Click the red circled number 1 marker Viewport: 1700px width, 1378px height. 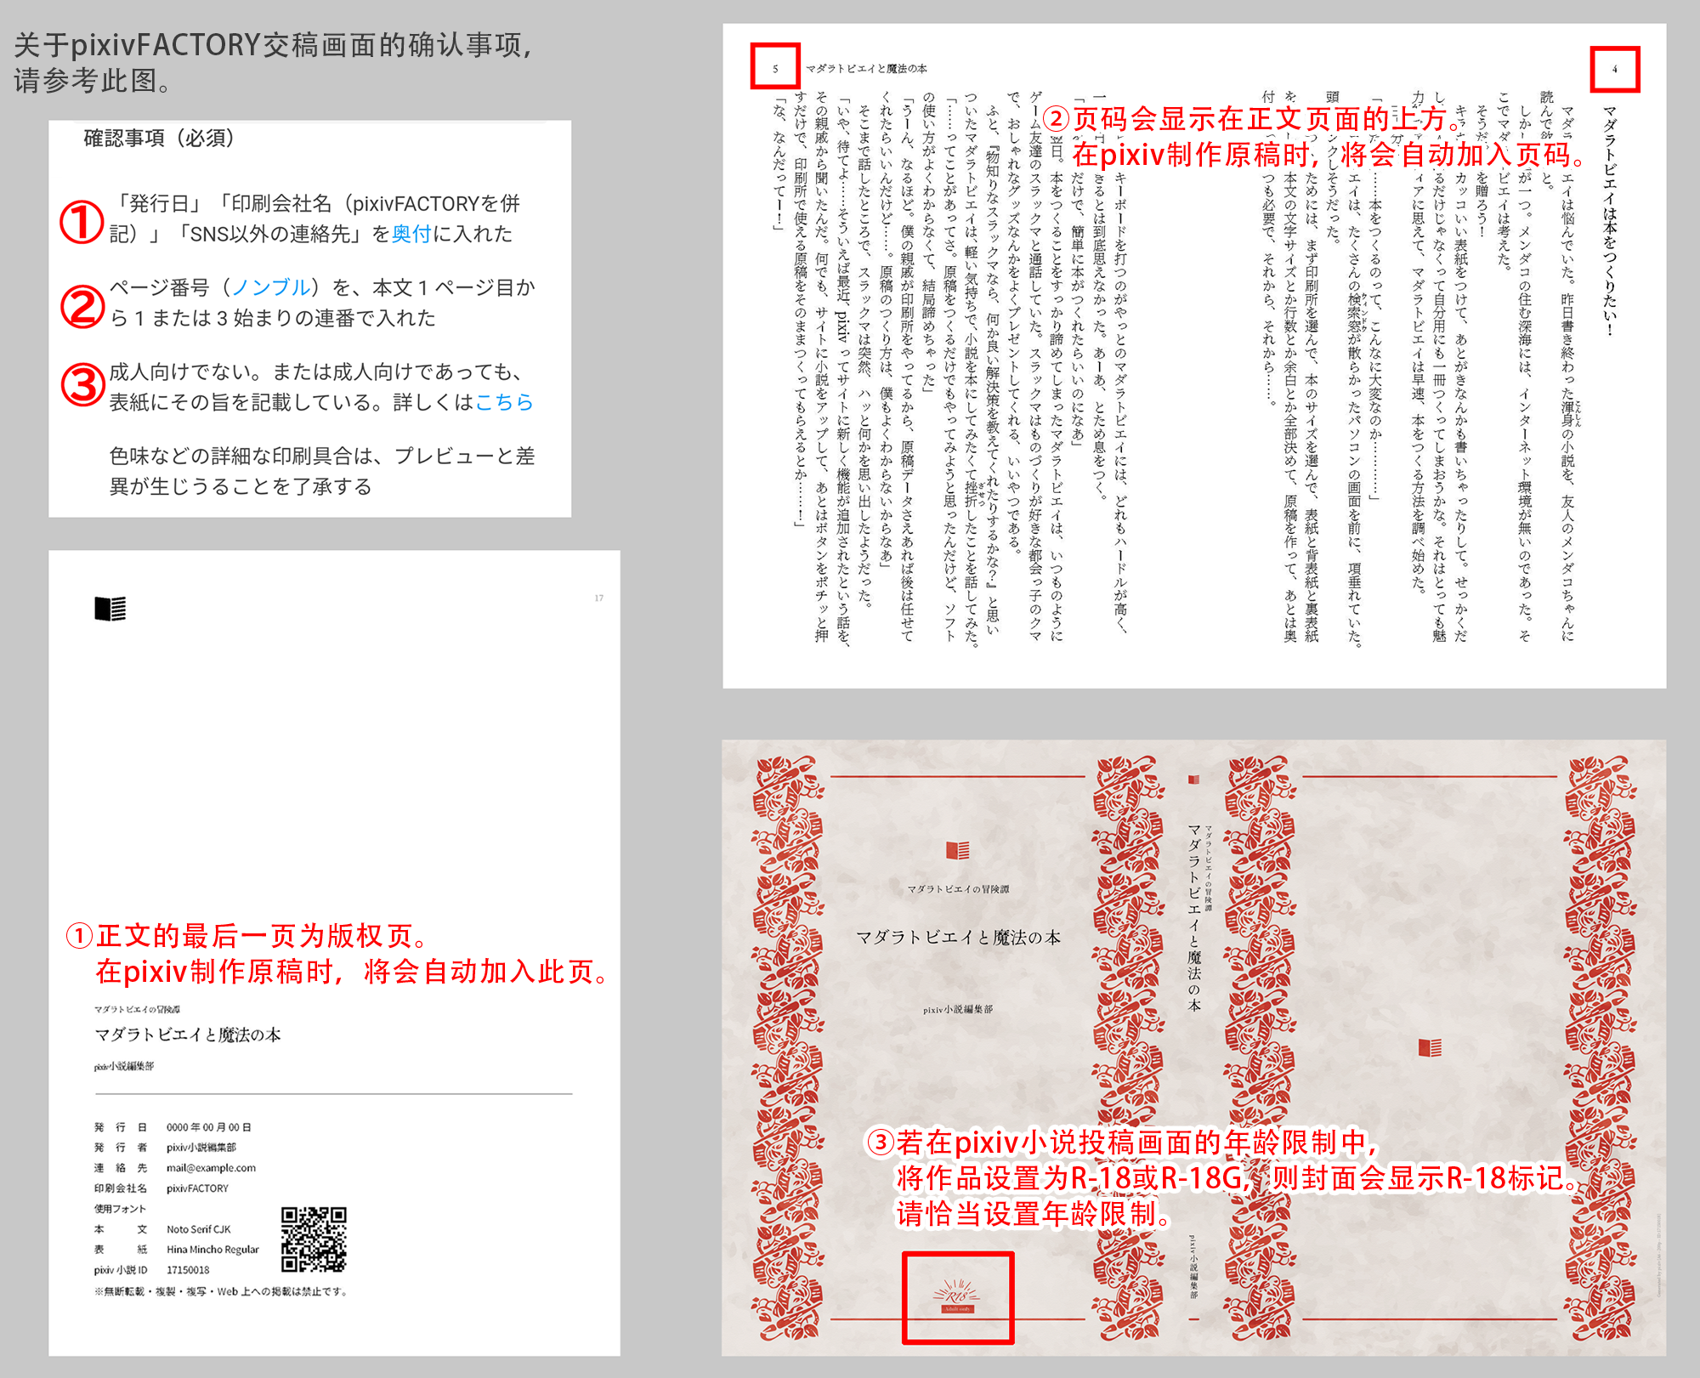click(x=82, y=221)
